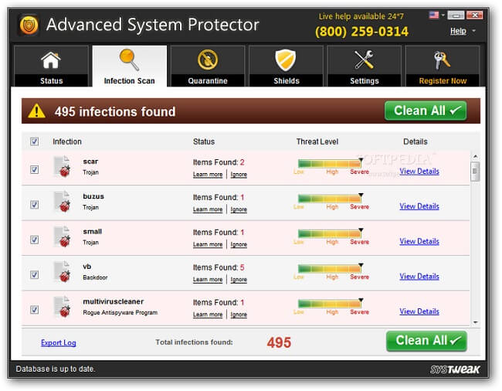Click the infected file icon for scar

pyautogui.click(x=62, y=166)
